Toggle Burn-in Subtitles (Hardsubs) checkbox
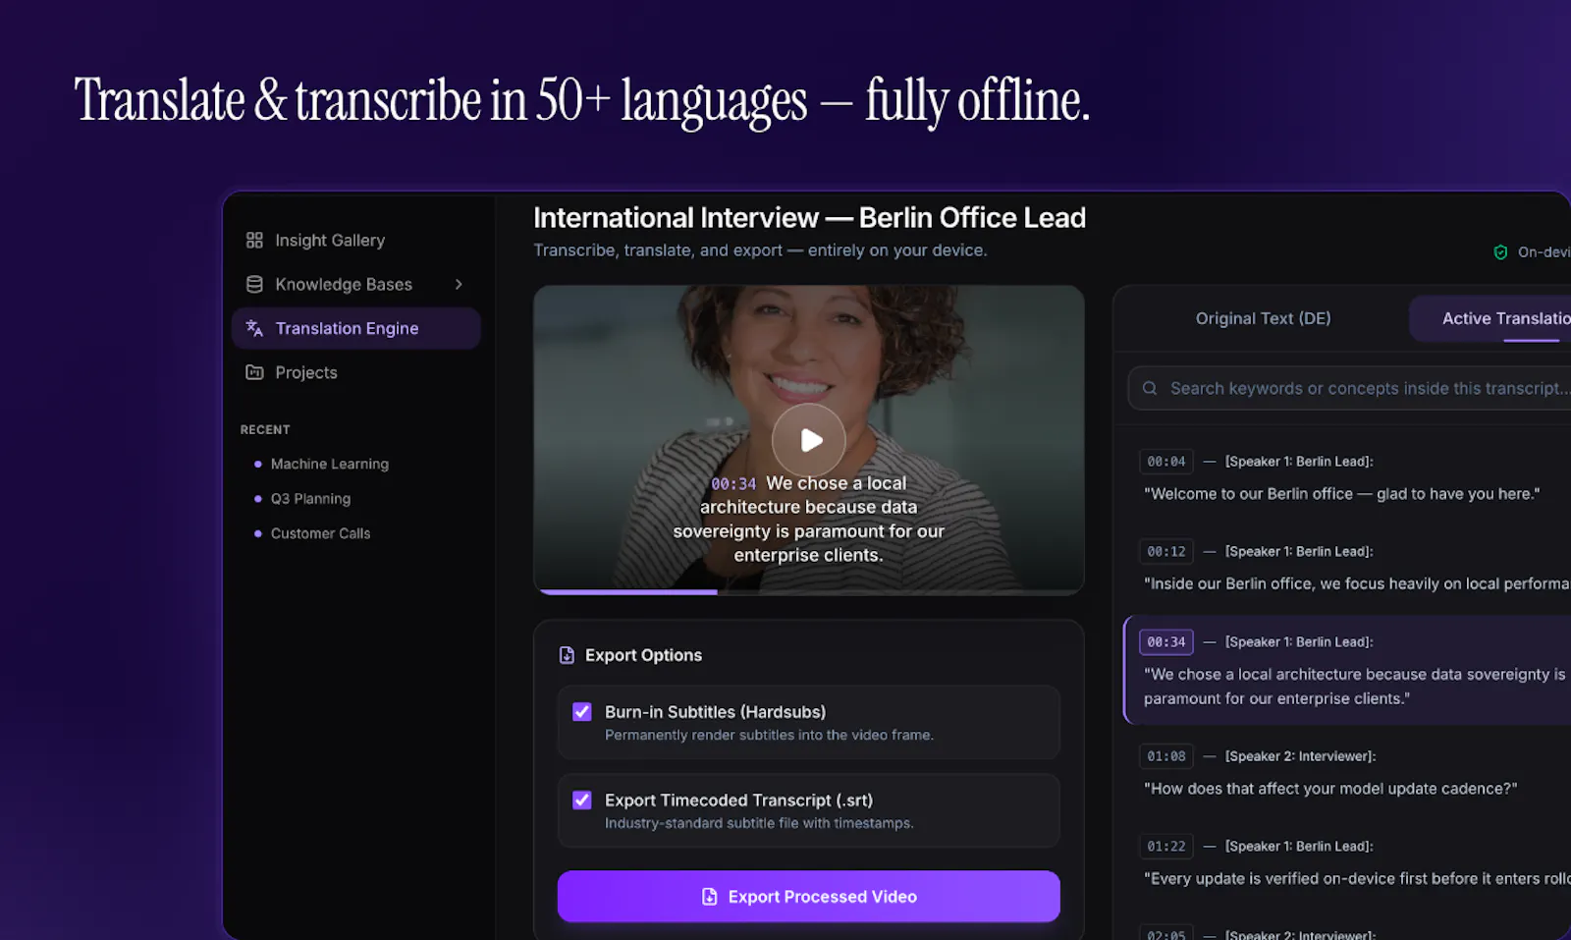The width and height of the screenshot is (1571, 940). coord(582,711)
